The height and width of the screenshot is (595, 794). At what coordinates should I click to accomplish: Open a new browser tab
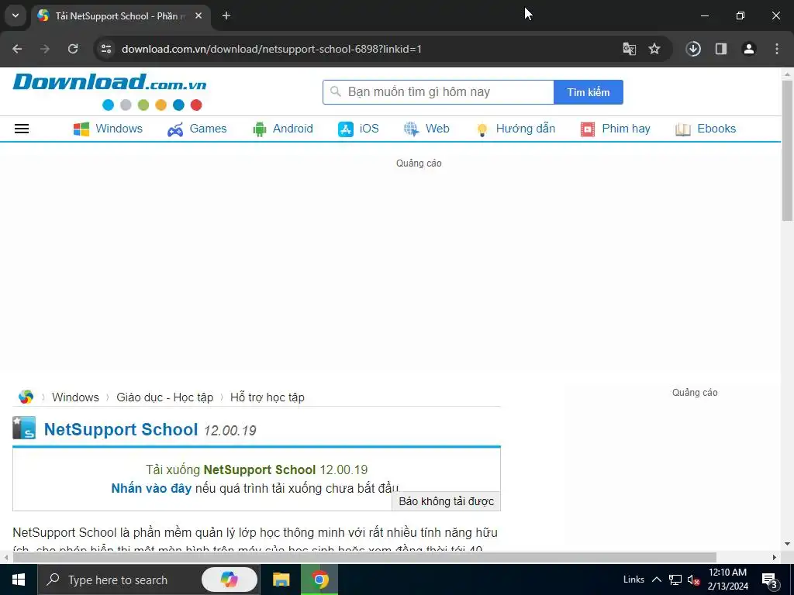pos(226,15)
